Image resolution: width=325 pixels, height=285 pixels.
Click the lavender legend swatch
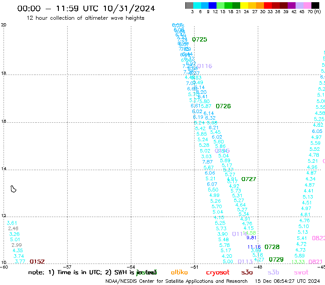299,5
